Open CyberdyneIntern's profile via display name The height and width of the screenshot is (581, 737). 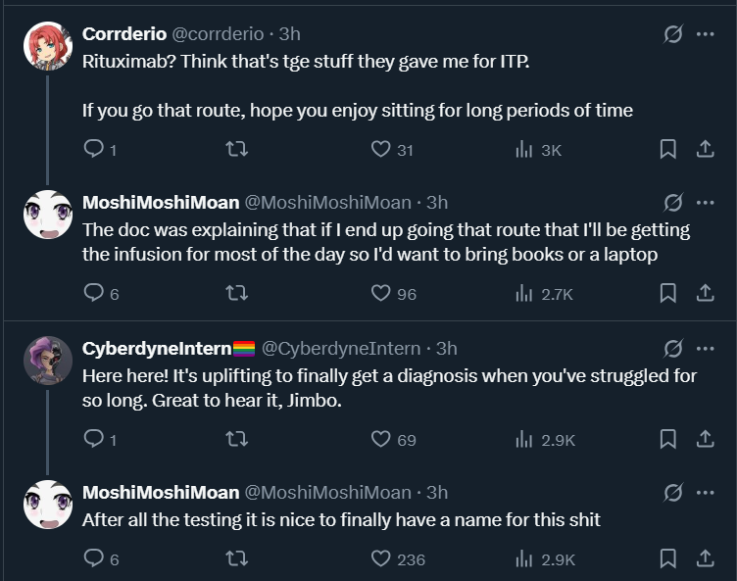coord(157,348)
